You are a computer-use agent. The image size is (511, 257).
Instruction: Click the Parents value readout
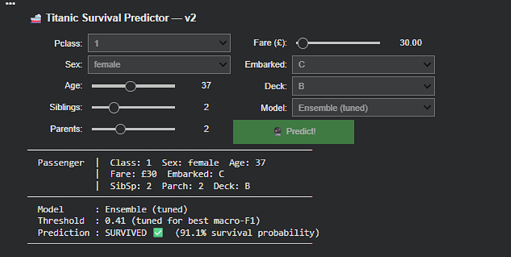click(206, 128)
